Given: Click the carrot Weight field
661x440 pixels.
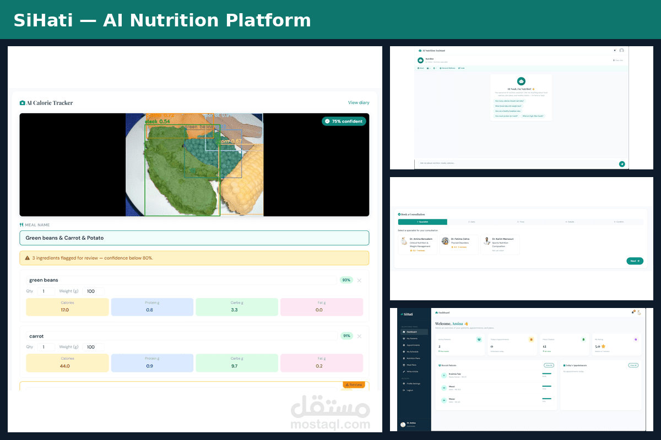Looking at the screenshot, I should [x=93, y=347].
